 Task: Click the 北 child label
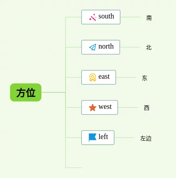[x=149, y=47]
